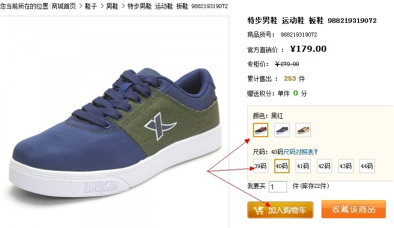Choose size 44码
The image size is (394, 228).
click(x=367, y=166)
